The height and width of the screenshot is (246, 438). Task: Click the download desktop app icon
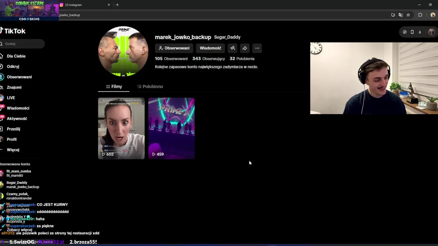click(x=420, y=32)
